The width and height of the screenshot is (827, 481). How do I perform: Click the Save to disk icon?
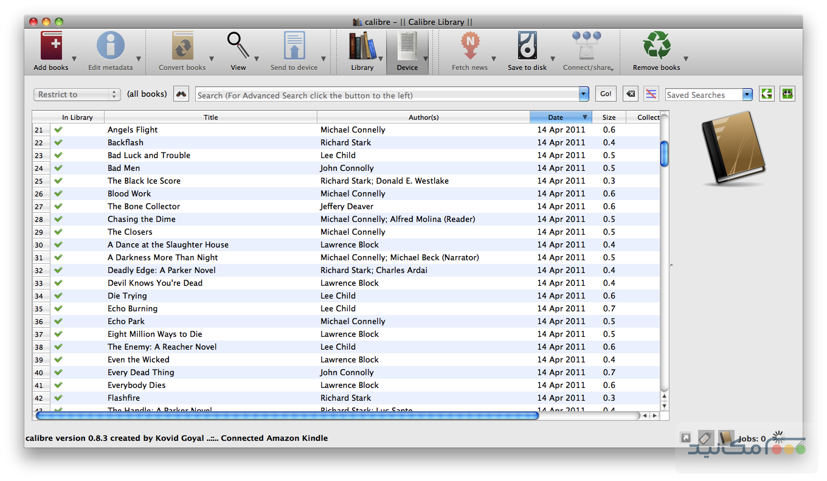pos(527,47)
